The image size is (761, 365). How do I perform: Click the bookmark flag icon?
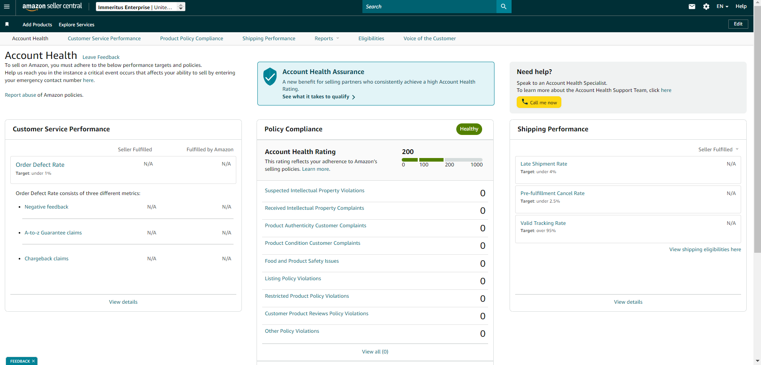click(x=7, y=24)
